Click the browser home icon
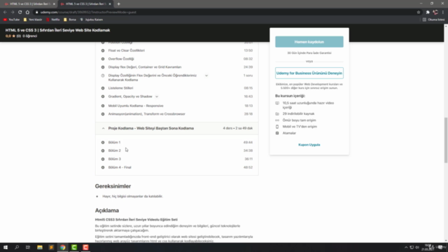Viewport: 448px width, 252px height. [x=27, y=13]
